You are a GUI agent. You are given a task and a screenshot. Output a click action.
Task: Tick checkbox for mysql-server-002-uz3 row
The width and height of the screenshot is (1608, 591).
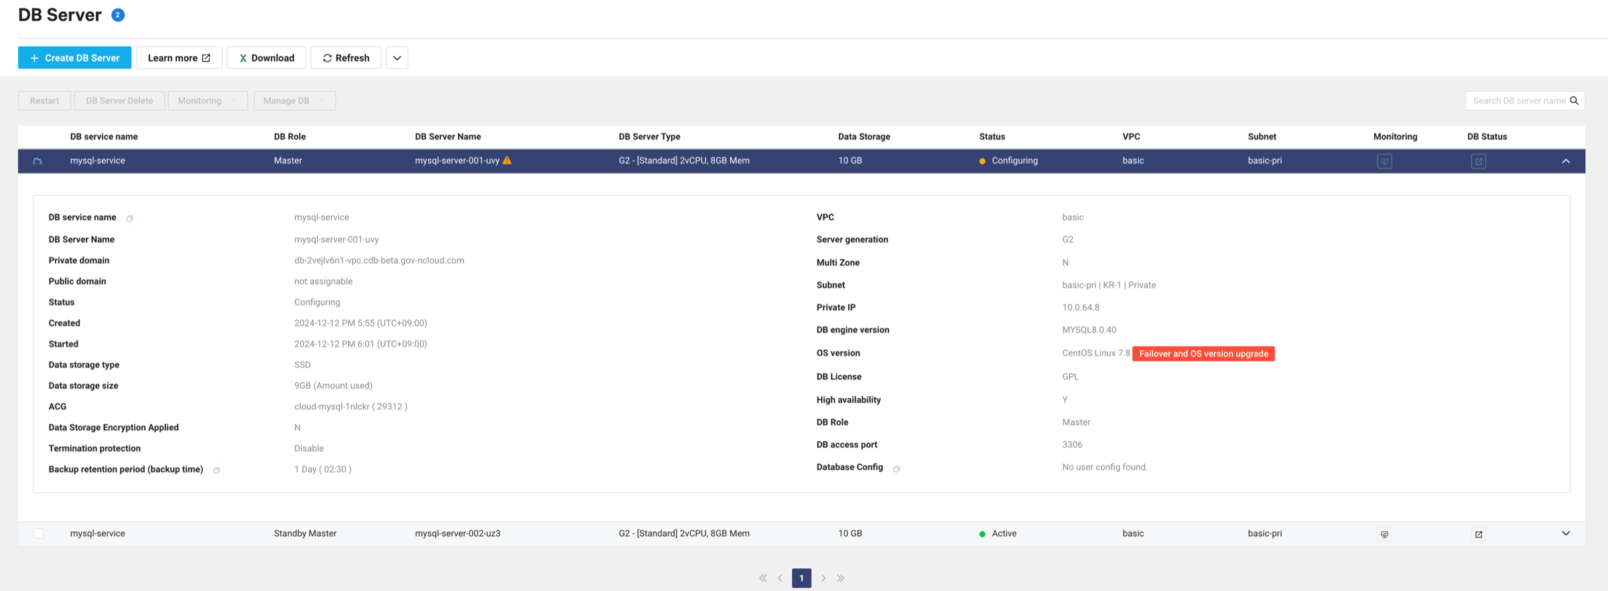[38, 533]
